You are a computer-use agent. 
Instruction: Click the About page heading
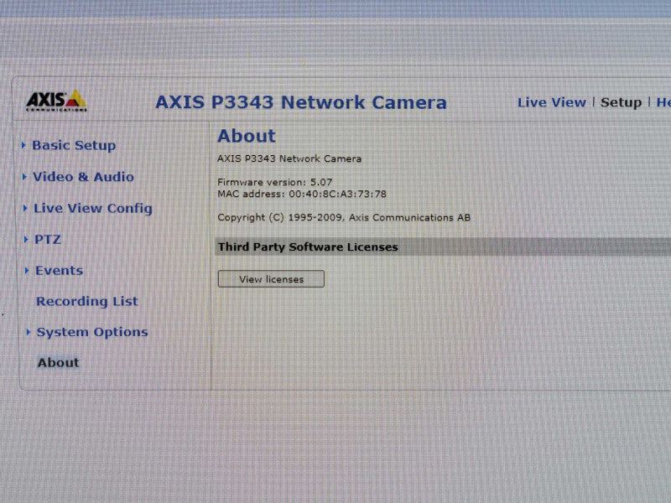(x=247, y=136)
